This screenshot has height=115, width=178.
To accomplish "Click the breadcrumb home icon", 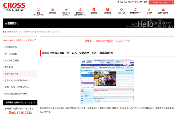I will click(4, 32).
